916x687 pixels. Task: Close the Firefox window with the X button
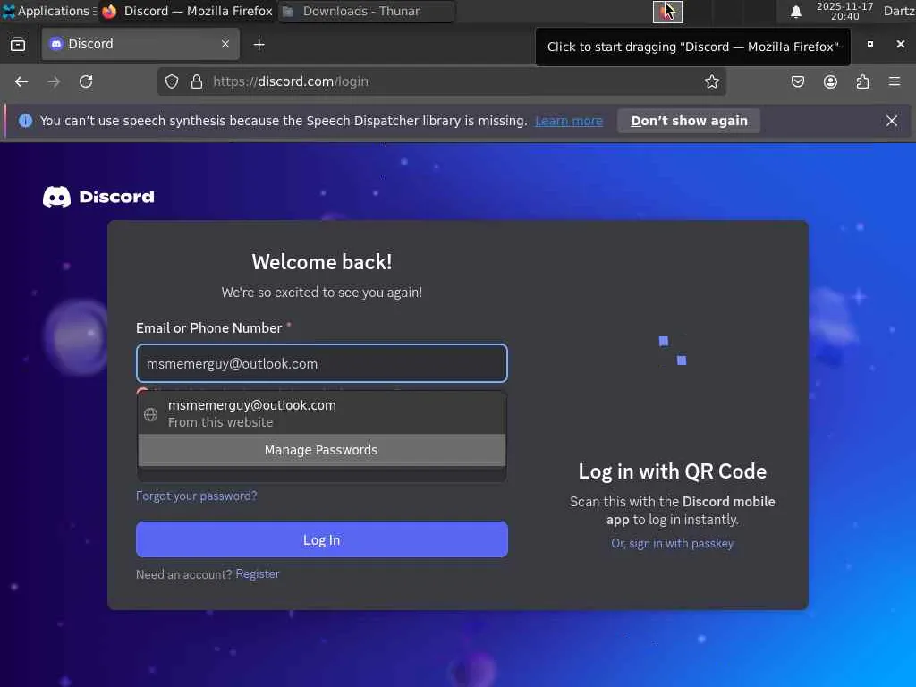(900, 44)
